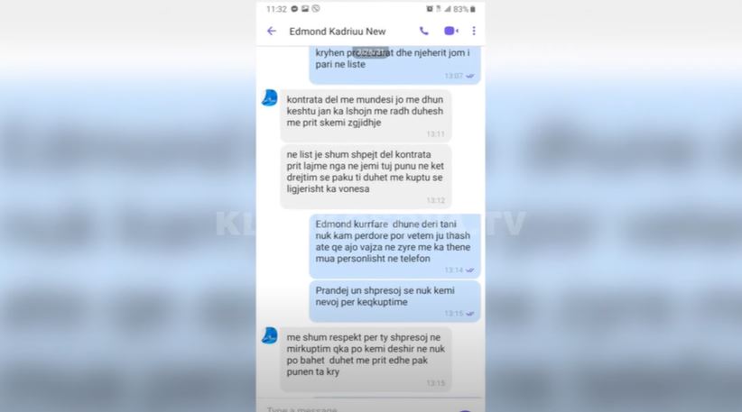This screenshot has height=412, width=742.
Task: Select the 'Prandej un shpresoj' message bubble
Action: (394, 301)
